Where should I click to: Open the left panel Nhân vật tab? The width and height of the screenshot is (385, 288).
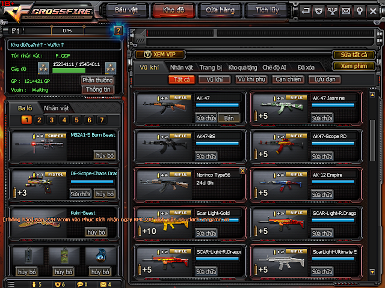point(56,108)
